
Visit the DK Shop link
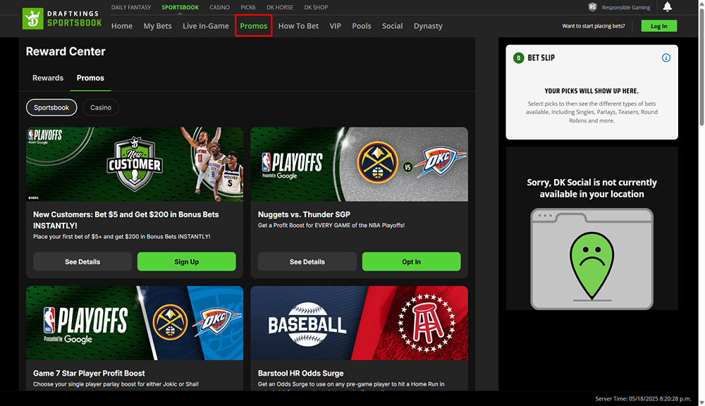316,7
